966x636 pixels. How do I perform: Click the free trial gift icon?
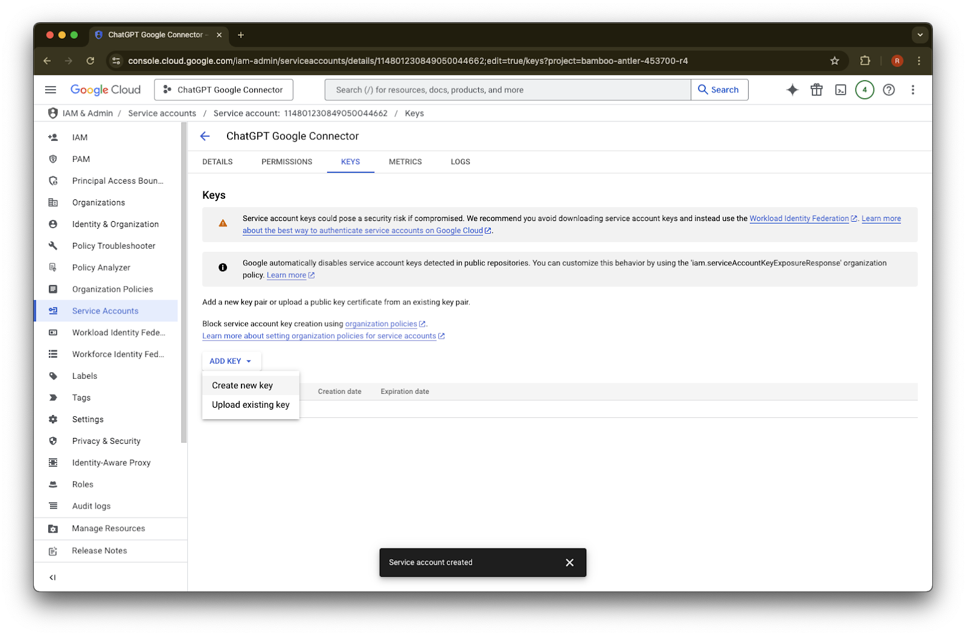click(816, 90)
